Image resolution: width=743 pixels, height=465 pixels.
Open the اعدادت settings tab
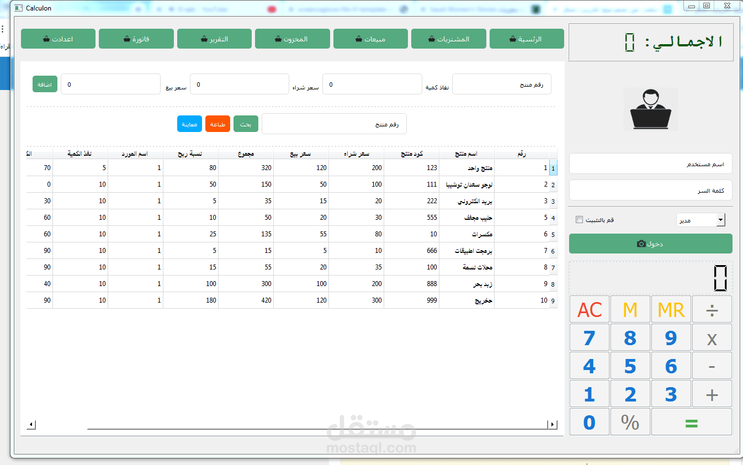tap(58, 39)
